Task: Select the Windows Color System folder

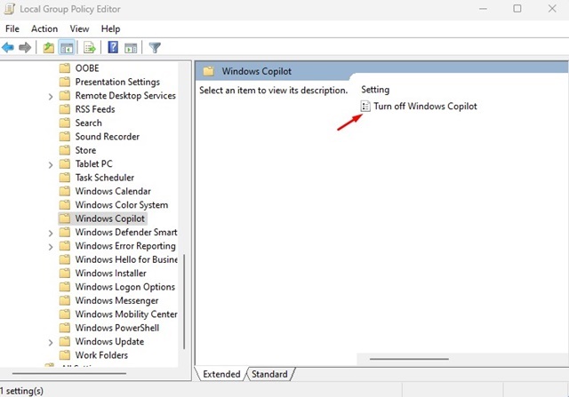Action: (122, 205)
